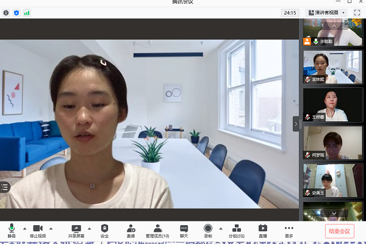Open Manage Members (管理成员) panel
Screen dimensions: 366x244
click(157, 230)
